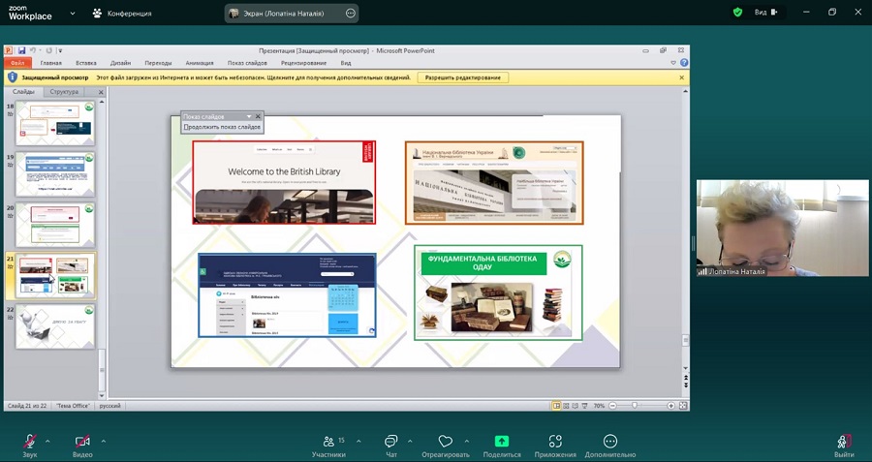Click the Отреагировать heart icon
Viewport: 872px width, 462px height.
(x=446, y=442)
